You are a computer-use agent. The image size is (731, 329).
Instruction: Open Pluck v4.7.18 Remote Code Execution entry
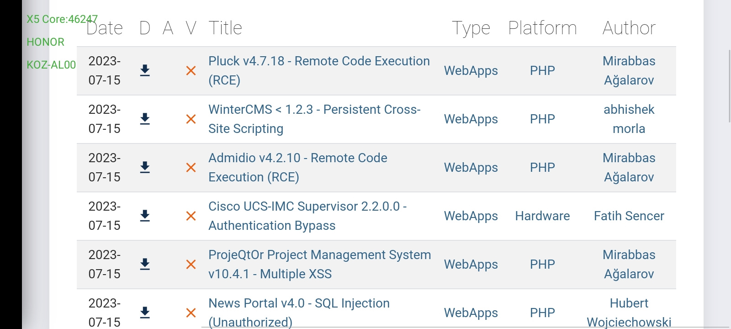[x=319, y=70]
